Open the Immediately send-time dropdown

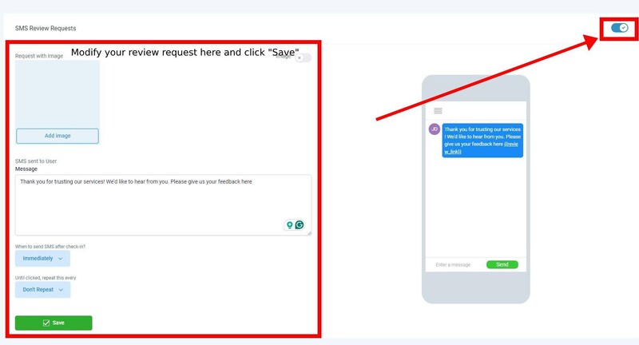42,259
